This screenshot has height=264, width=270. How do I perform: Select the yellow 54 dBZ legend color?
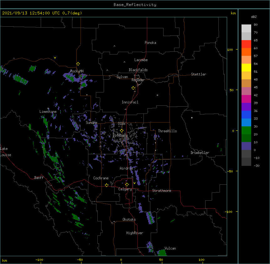(x=246, y=67)
